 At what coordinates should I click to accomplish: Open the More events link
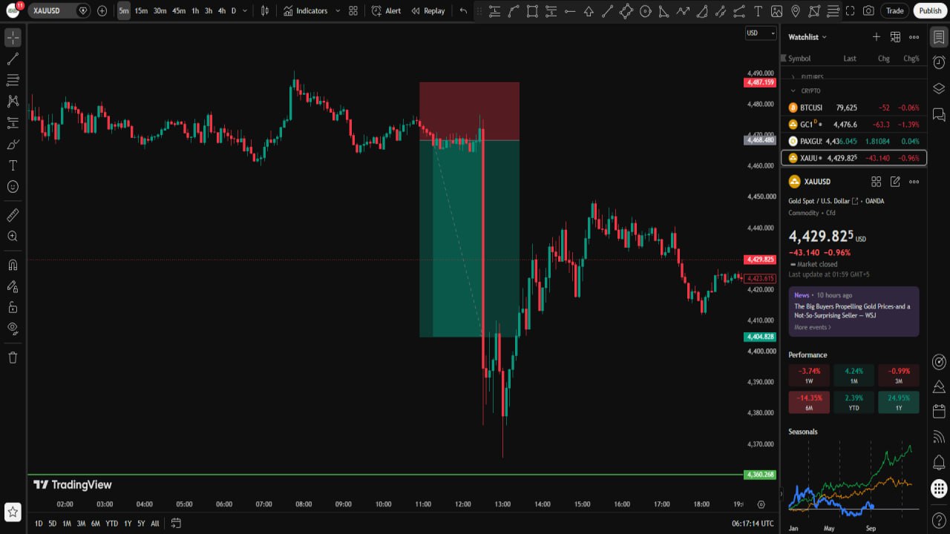coord(813,327)
